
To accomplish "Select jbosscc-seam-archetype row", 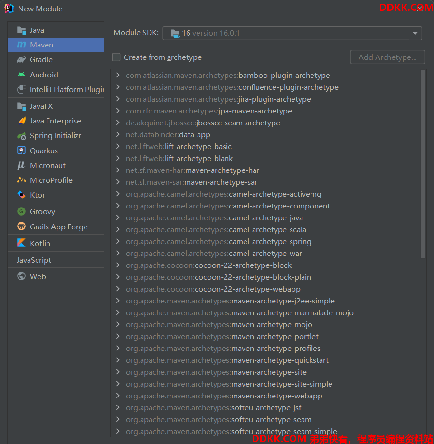I will [265, 123].
